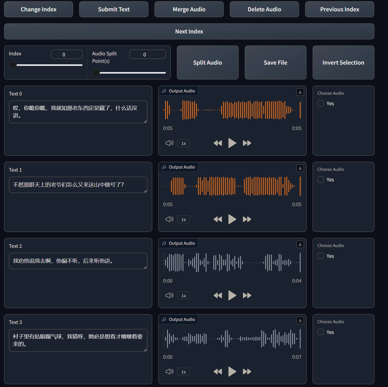Screen dimensions: 388x387
Task: Click the Invert Selection button
Action: pyautogui.click(x=343, y=63)
